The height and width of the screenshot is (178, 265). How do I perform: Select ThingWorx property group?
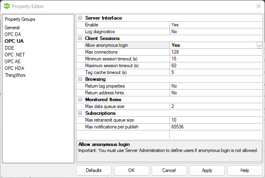[15, 75]
